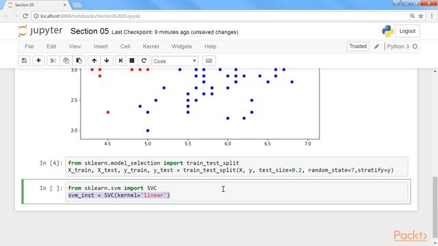Click the Trusted notebook button
Viewport: 438px width, 246px height.
[x=358, y=46]
